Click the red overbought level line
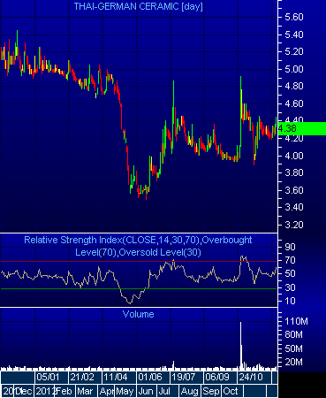Screen dimensions: 326x398 coord(139,262)
